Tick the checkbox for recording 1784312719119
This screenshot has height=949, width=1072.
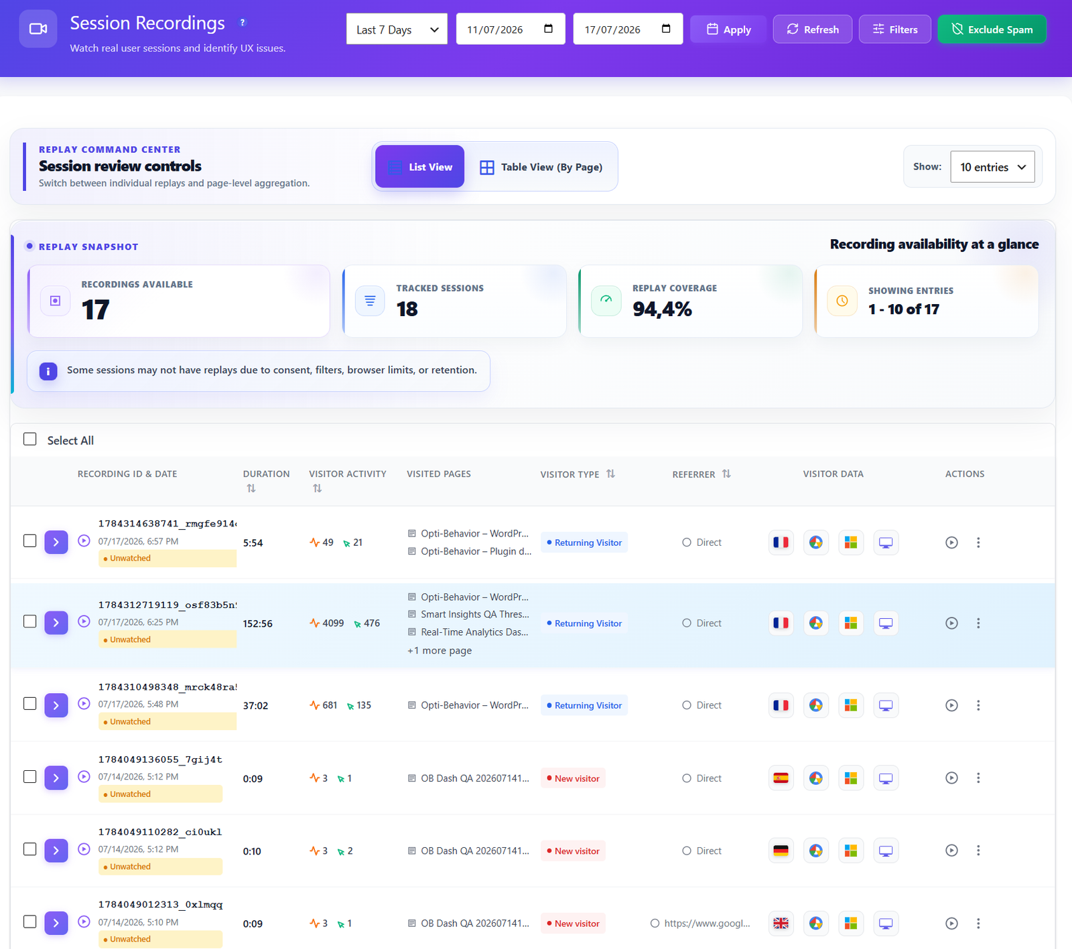click(x=30, y=622)
